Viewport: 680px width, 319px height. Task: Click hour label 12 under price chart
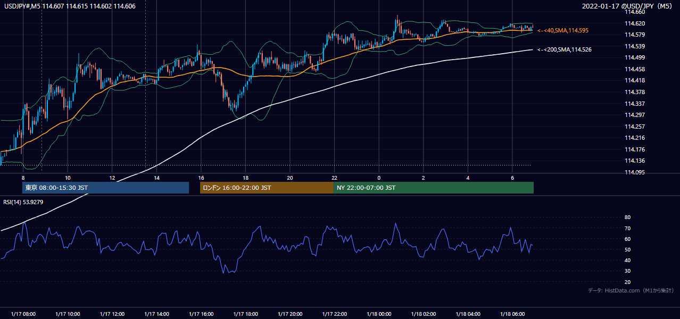pyautogui.click(x=112, y=178)
